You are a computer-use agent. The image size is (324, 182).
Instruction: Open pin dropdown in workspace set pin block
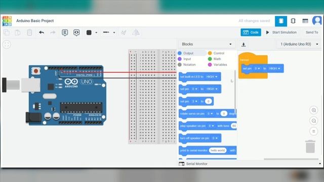[257, 69]
